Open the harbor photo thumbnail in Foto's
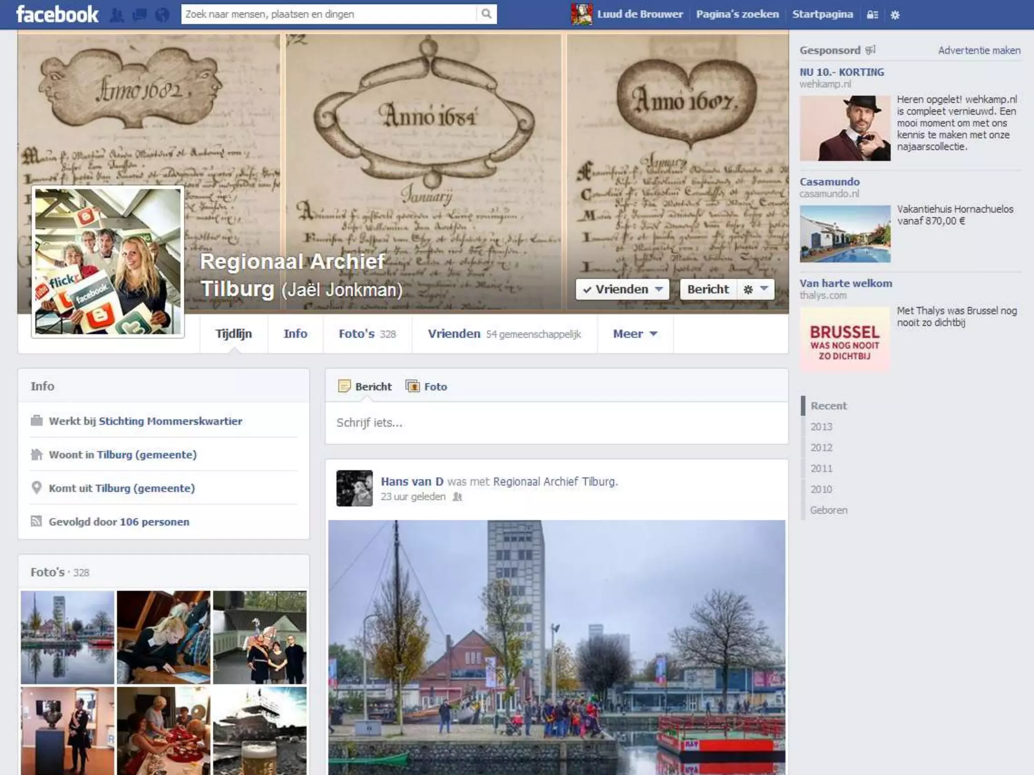This screenshot has height=775, width=1034. pyautogui.click(x=68, y=637)
